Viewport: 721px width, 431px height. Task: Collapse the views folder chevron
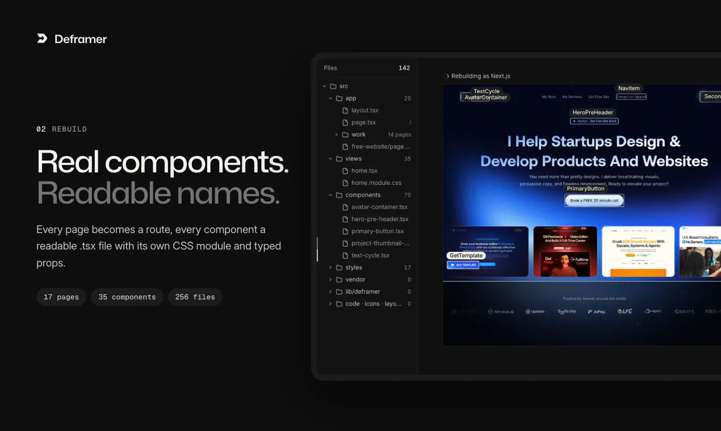pos(331,159)
